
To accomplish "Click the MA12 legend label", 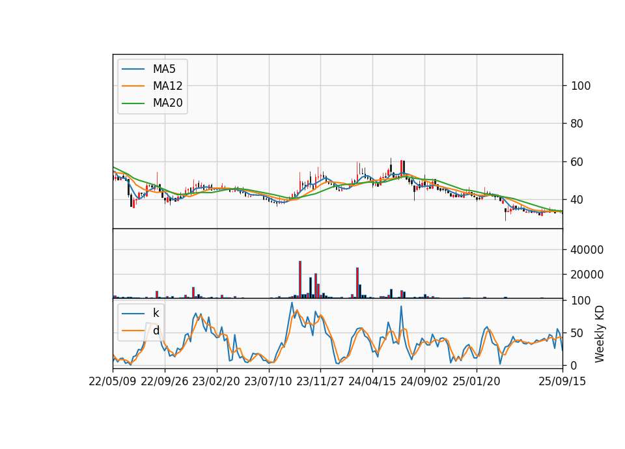I will click(x=167, y=86).
